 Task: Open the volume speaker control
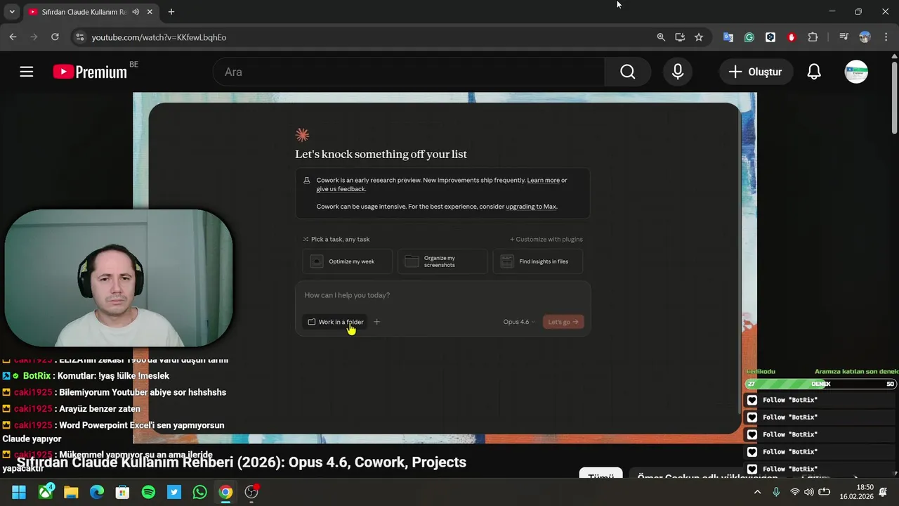pyautogui.click(x=809, y=492)
